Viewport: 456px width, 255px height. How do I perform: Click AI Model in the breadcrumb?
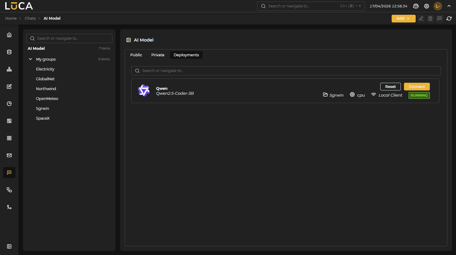(52, 18)
